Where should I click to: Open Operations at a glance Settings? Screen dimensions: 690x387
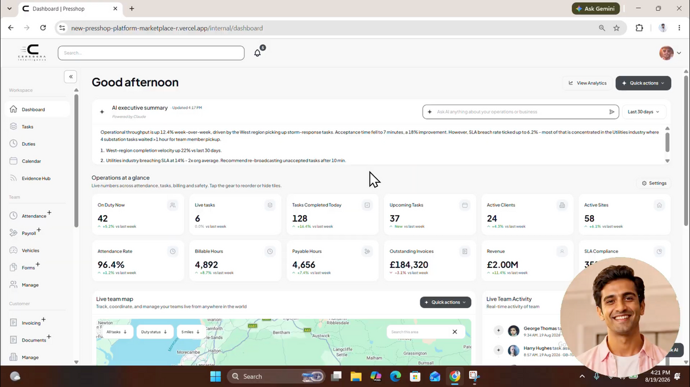coord(654,183)
